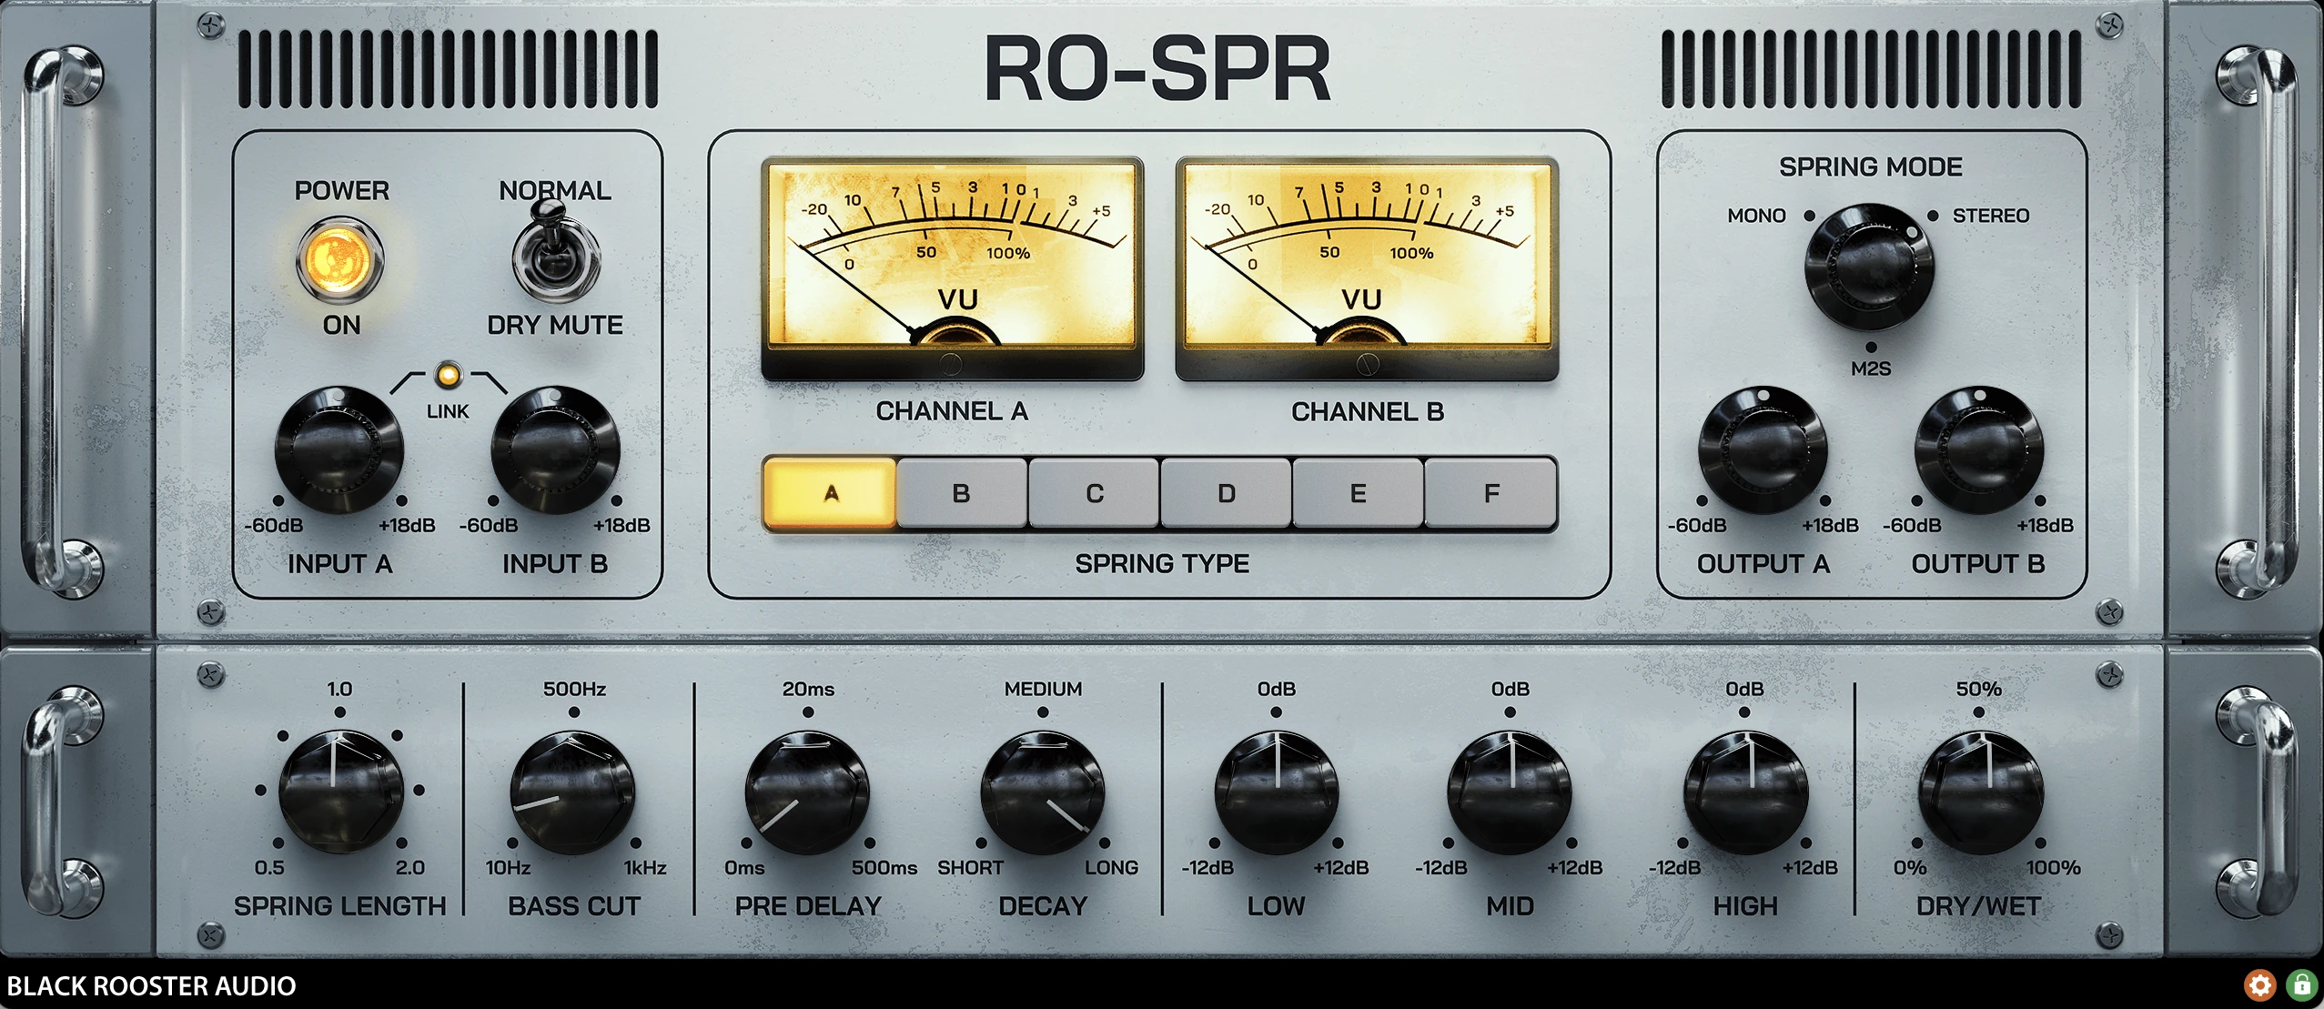Click the 0.5 label under Spring Length
Screen dimensions: 2324x1009
pyautogui.click(x=269, y=867)
